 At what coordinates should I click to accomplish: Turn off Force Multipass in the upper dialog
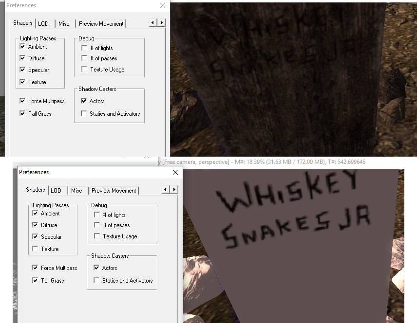22,101
